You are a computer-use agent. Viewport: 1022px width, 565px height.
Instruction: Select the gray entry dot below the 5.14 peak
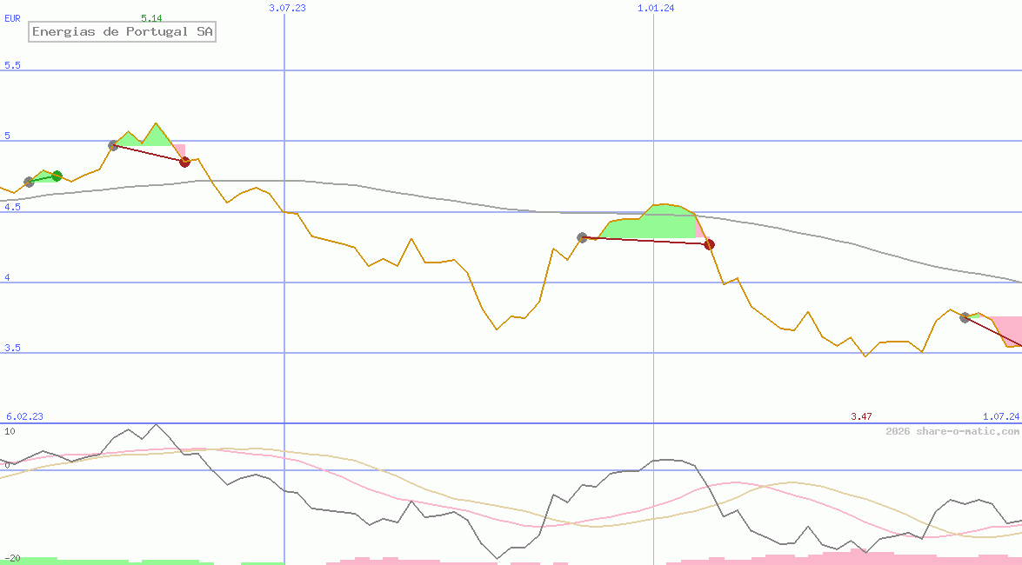coord(113,145)
